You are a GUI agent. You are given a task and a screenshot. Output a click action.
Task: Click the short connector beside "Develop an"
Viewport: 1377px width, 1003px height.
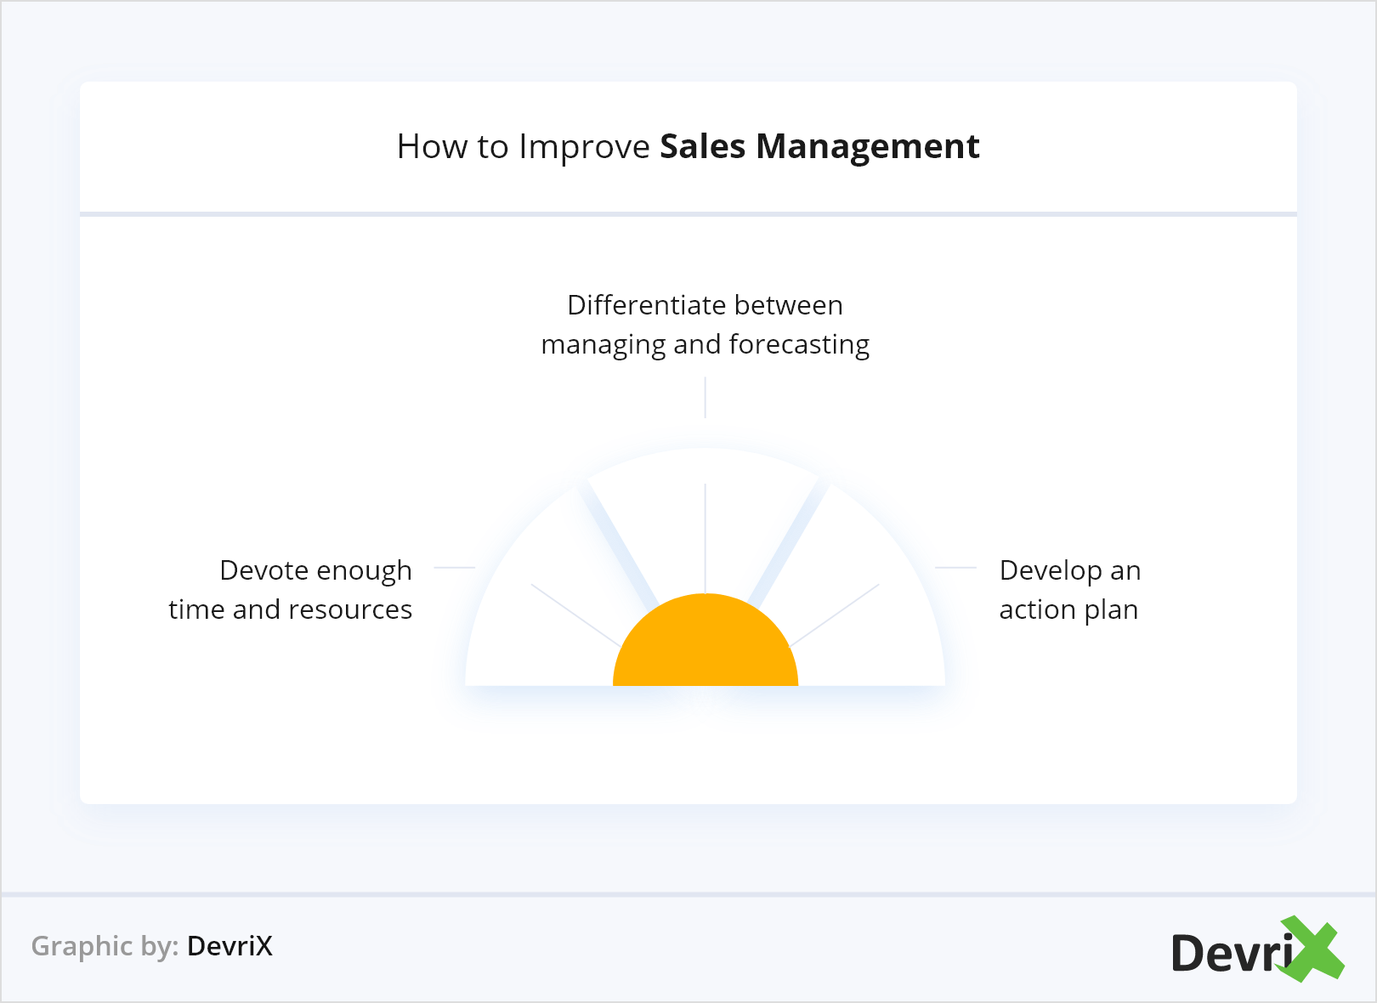tap(955, 567)
